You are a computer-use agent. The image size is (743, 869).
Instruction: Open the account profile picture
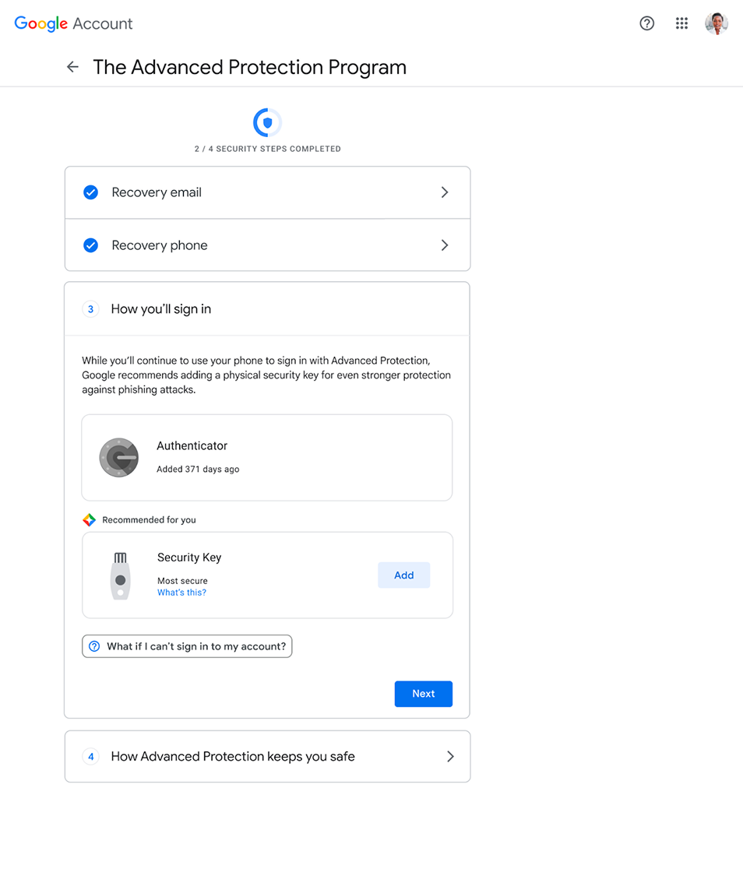click(x=716, y=23)
